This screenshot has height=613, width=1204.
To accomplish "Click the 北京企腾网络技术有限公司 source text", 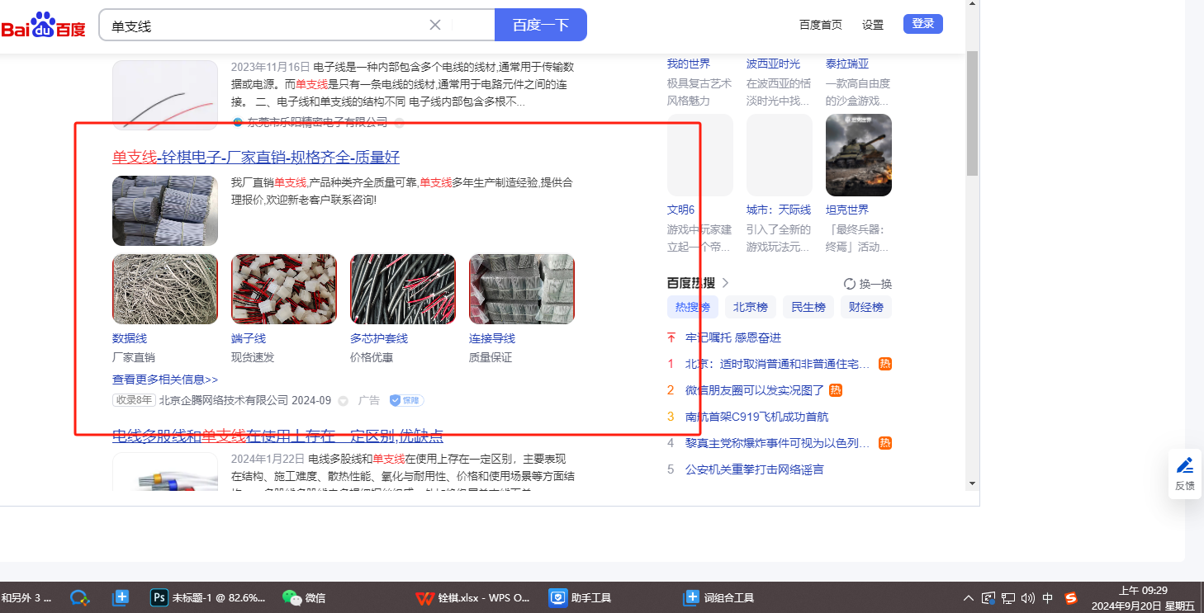I will (x=224, y=401).
